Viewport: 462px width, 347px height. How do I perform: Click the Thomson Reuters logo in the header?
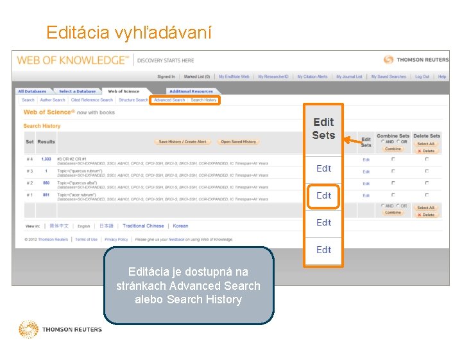416,60
